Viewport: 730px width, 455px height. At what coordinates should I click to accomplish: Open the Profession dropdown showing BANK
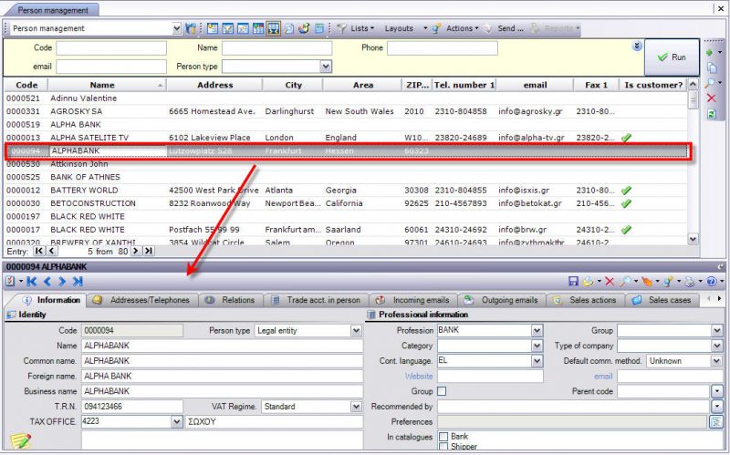click(537, 330)
